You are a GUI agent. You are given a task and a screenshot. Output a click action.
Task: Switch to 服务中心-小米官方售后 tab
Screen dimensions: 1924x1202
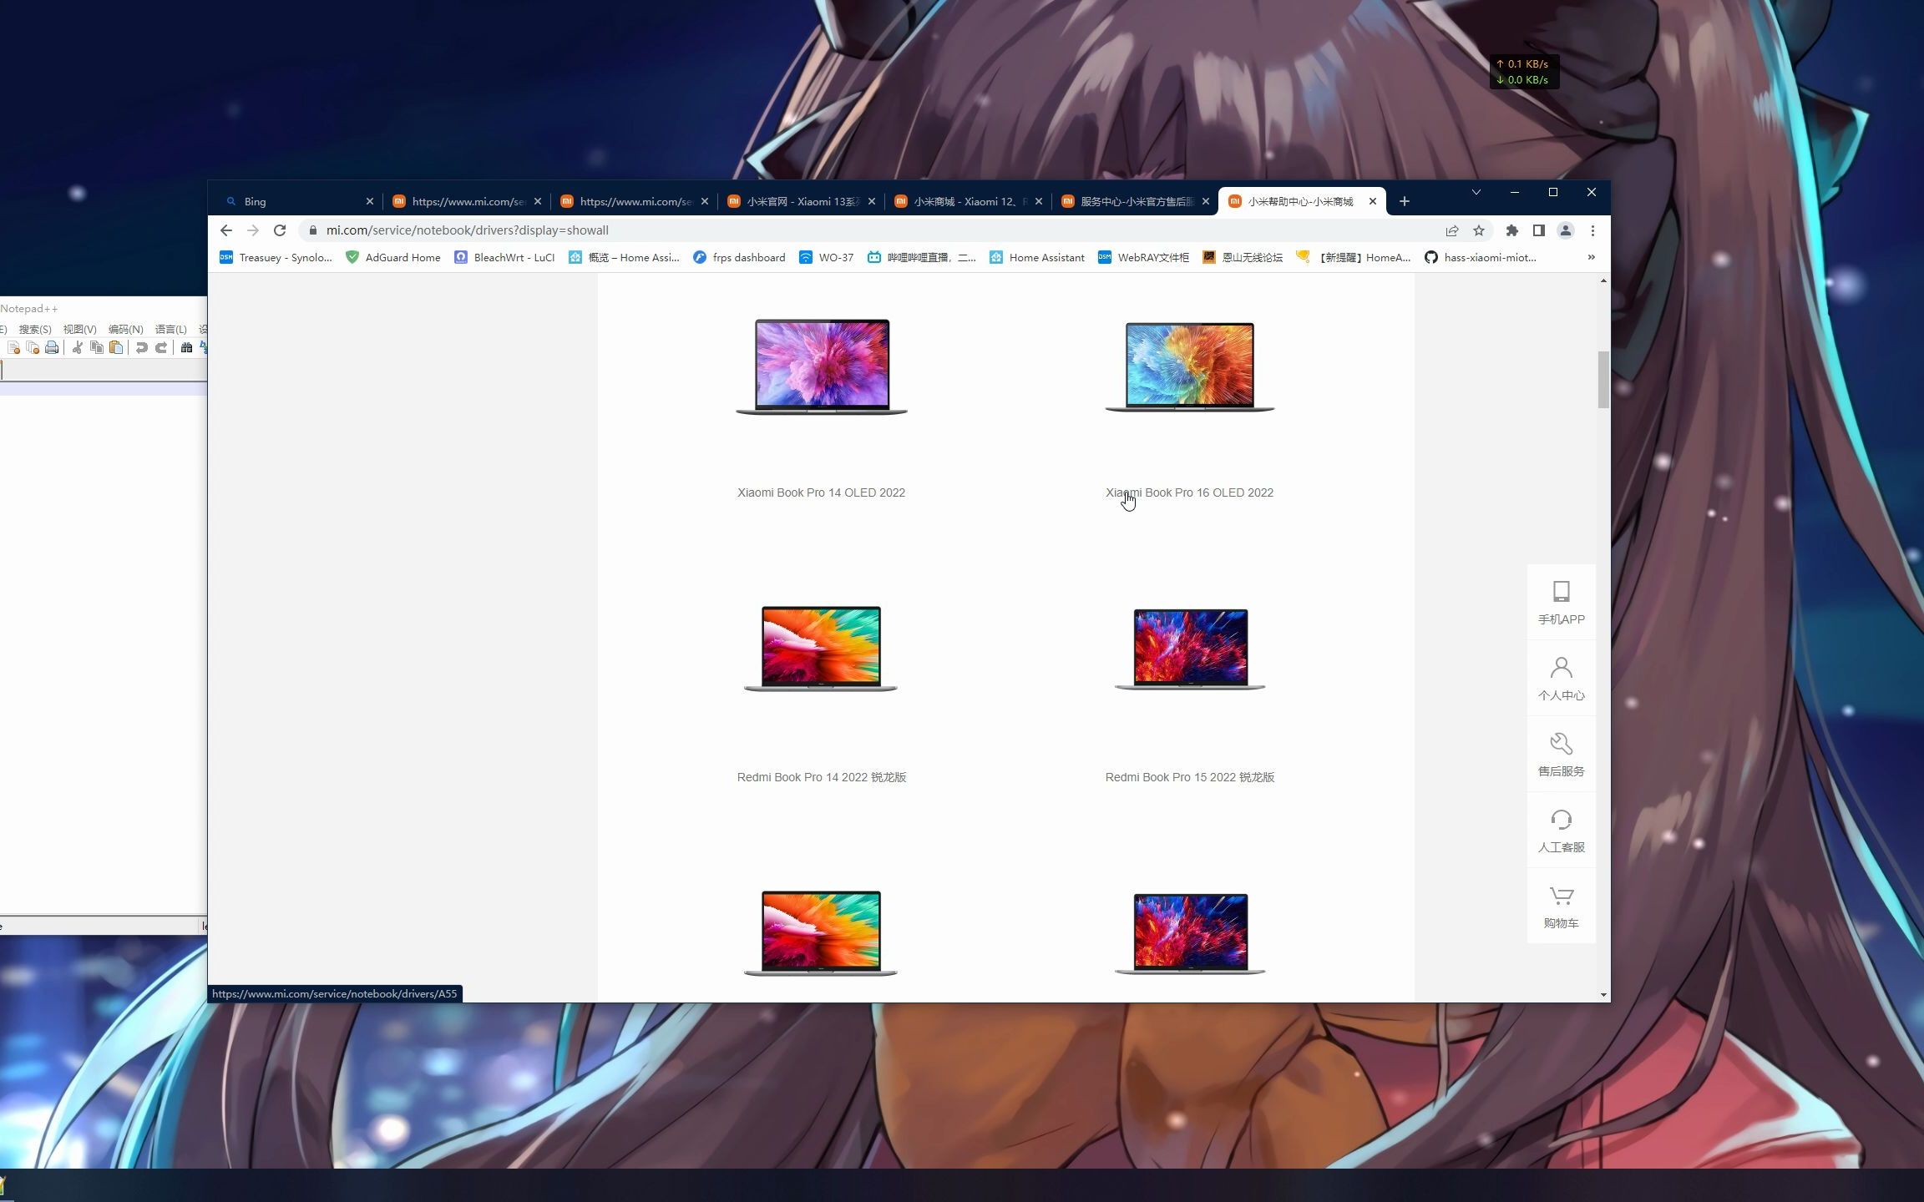pyautogui.click(x=1136, y=201)
